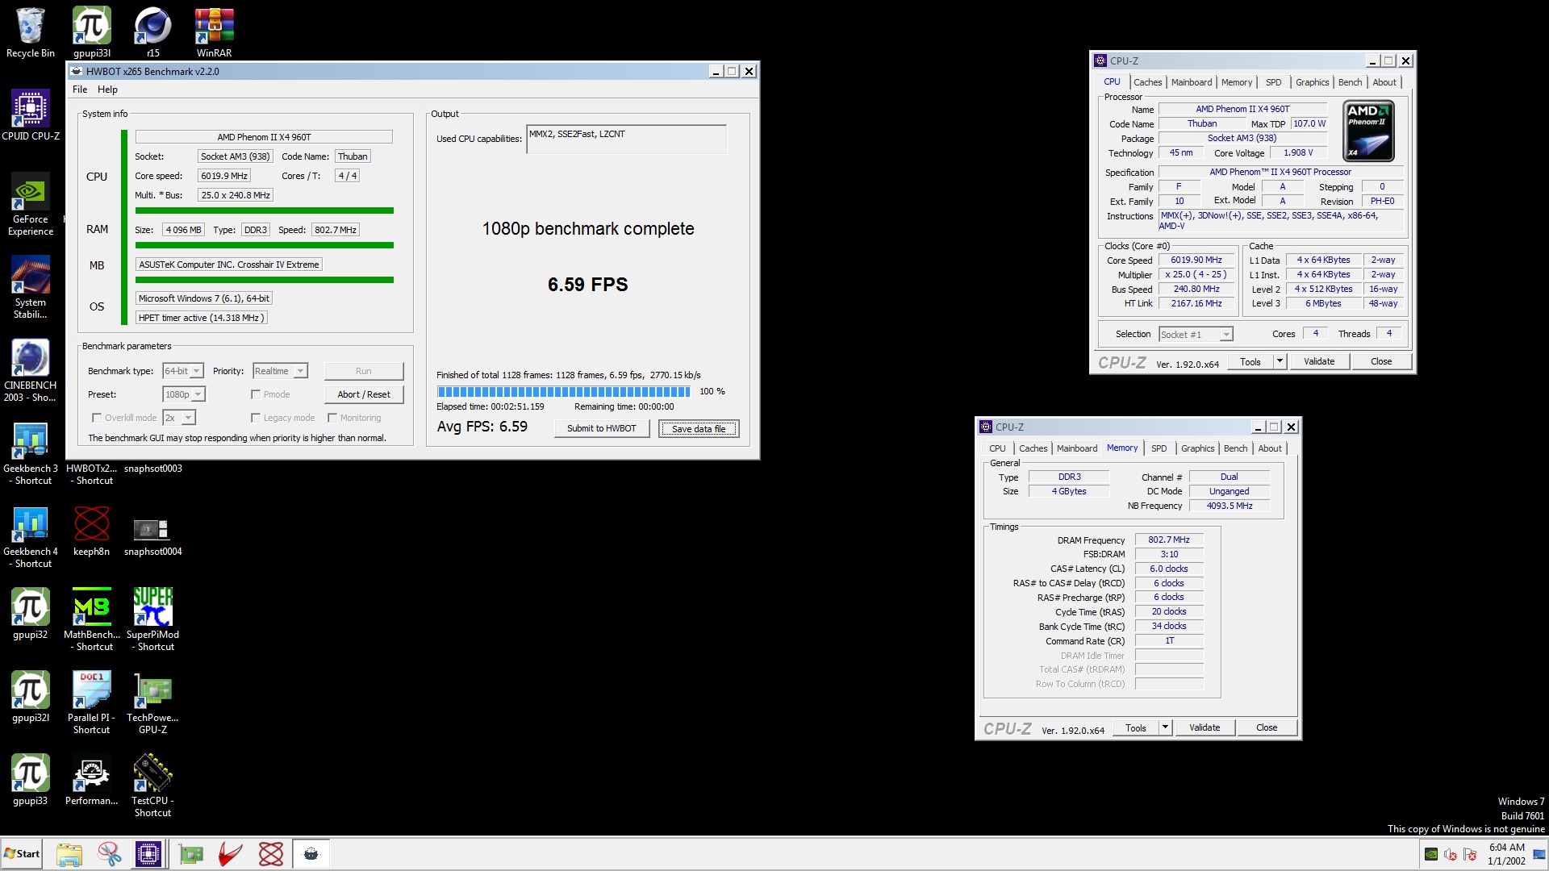Switch to SPD tab in lower CPU-Z
This screenshot has height=871, width=1549.
(x=1159, y=448)
